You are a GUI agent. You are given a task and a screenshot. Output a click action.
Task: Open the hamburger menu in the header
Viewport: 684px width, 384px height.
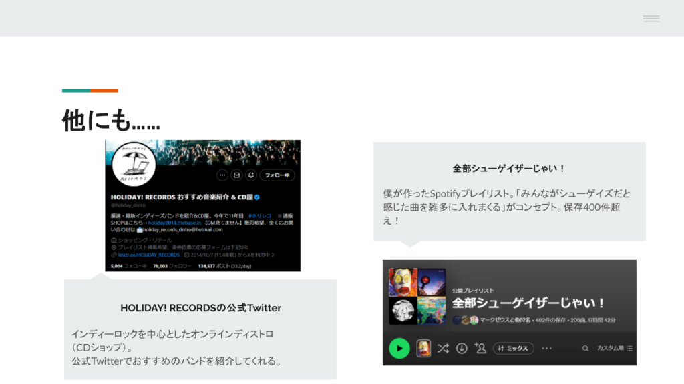click(651, 19)
